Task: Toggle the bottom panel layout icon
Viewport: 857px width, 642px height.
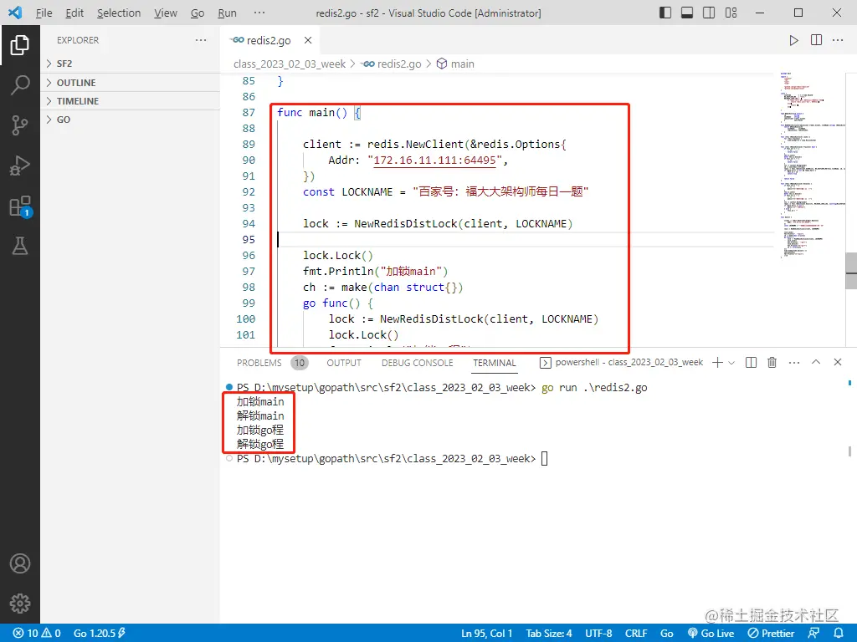Action: click(687, 13)
